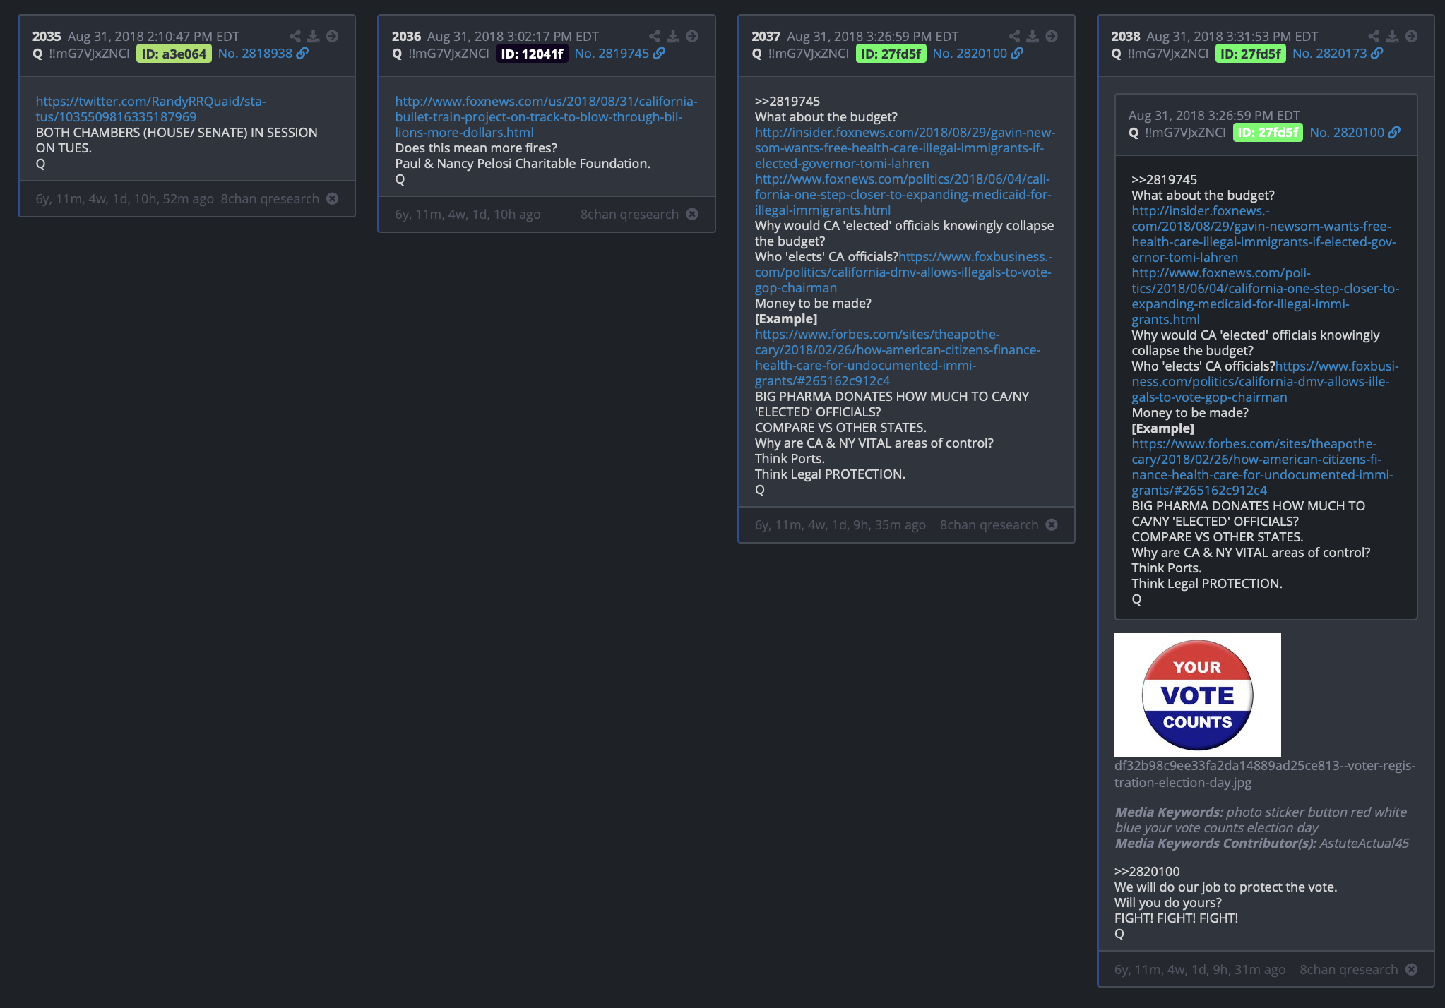This screenshot has height=1008, width=1445.
Task: Open insider.foxnews link in quoted post of 2038
Action: point(1263,234)
